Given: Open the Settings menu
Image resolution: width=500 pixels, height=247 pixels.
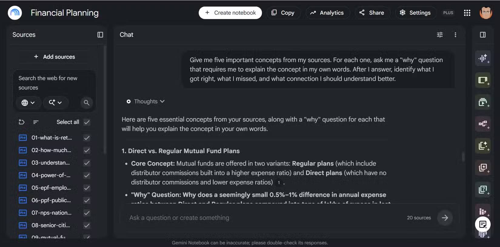Looking at the screenshot, I should point(415,13).
